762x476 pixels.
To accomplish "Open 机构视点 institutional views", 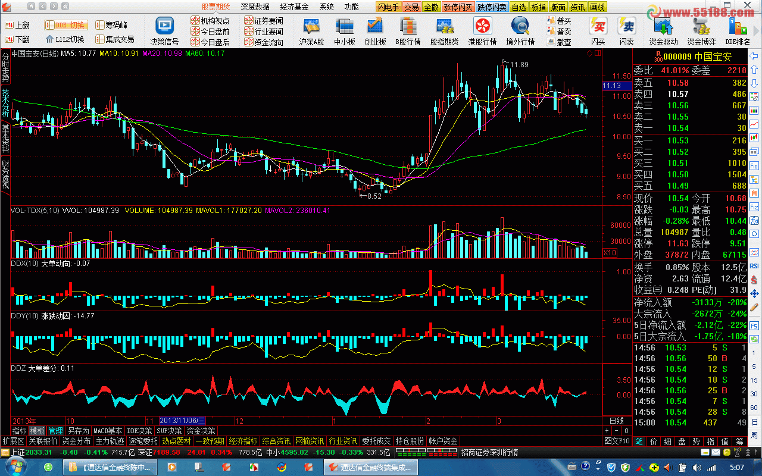I will click(x=210, y=21).
